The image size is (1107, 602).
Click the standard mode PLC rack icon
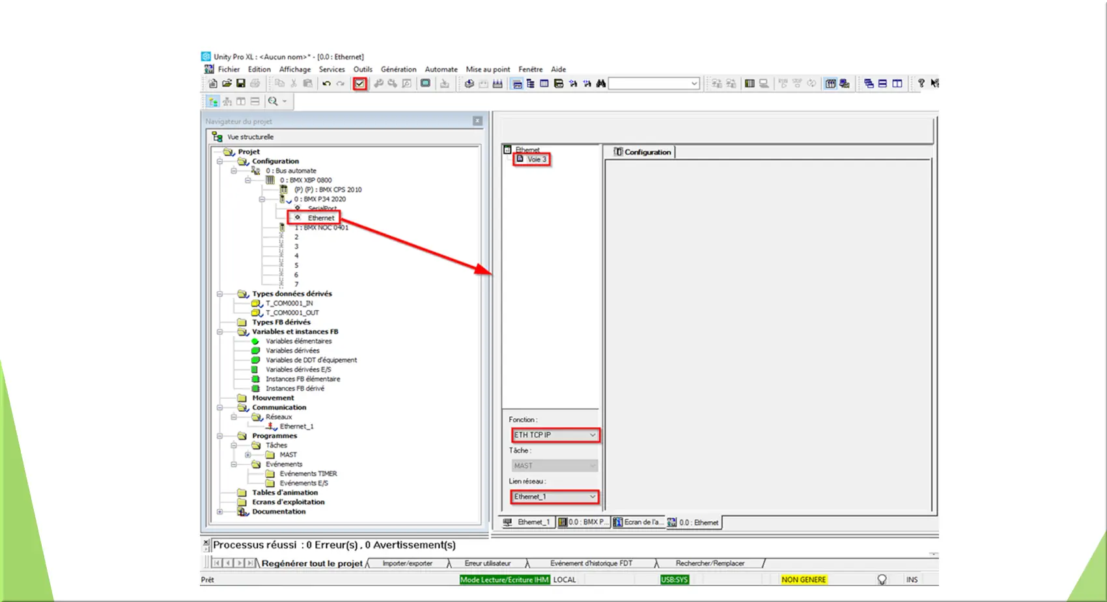(830, 83)
